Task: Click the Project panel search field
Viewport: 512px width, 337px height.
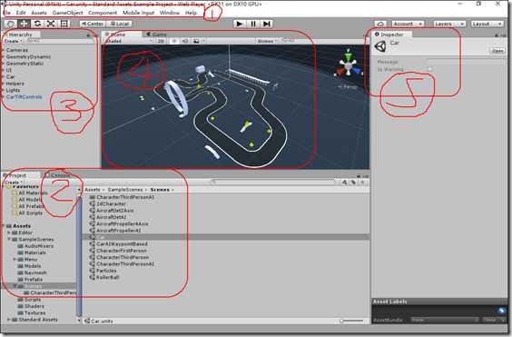Action: [x=272, y=182]
